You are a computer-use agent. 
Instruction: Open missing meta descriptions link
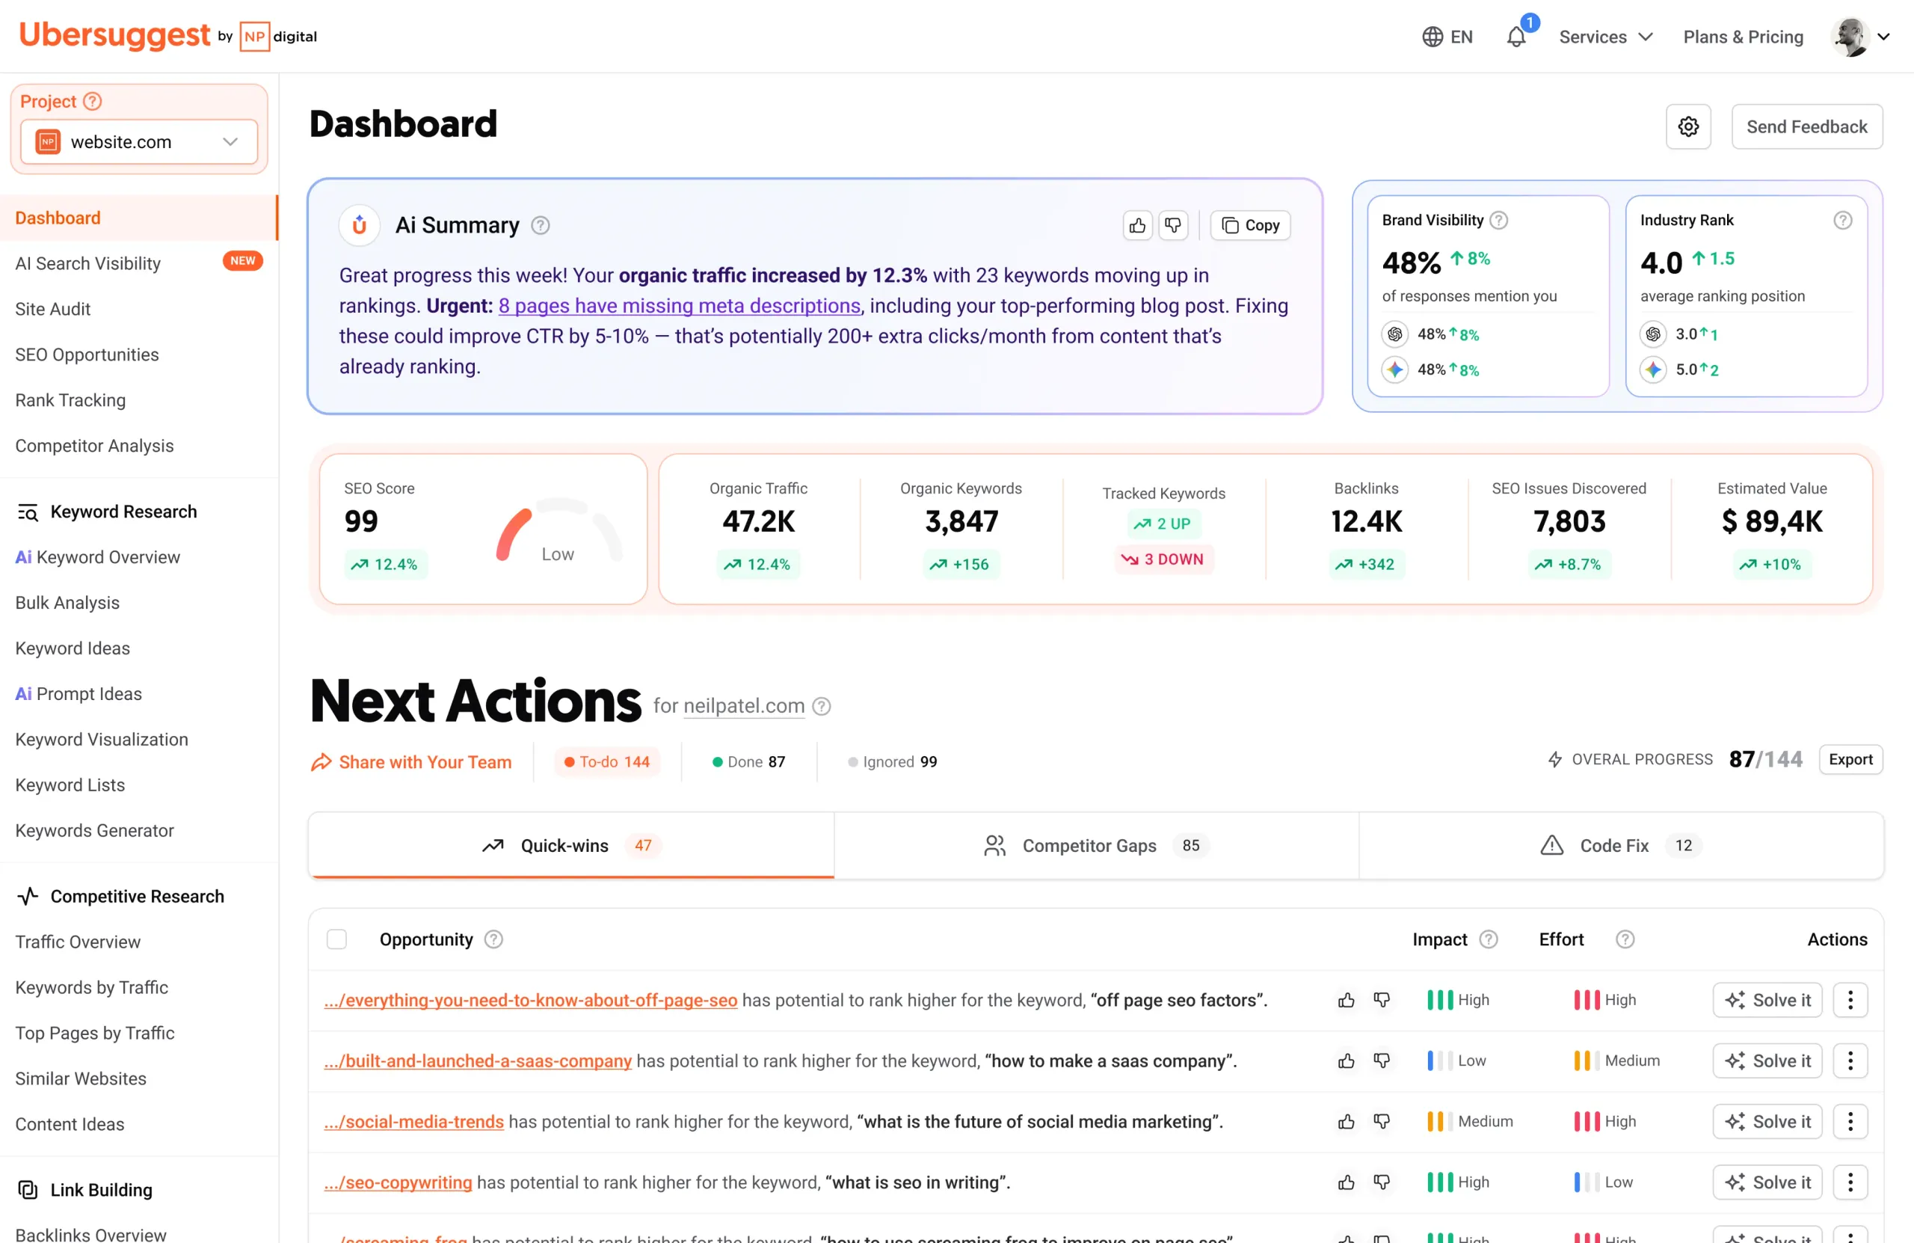pos(680,306)
